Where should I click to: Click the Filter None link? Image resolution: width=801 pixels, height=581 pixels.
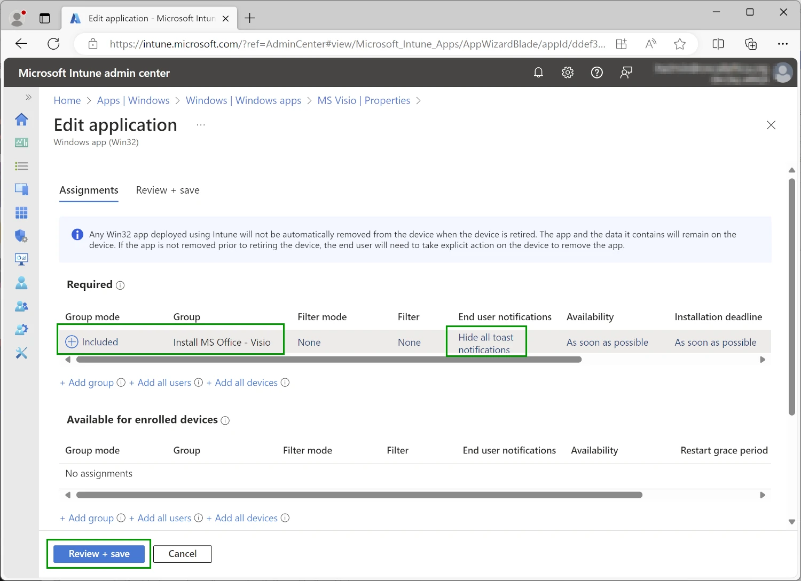pyautogui.click(x=409, y=343)
